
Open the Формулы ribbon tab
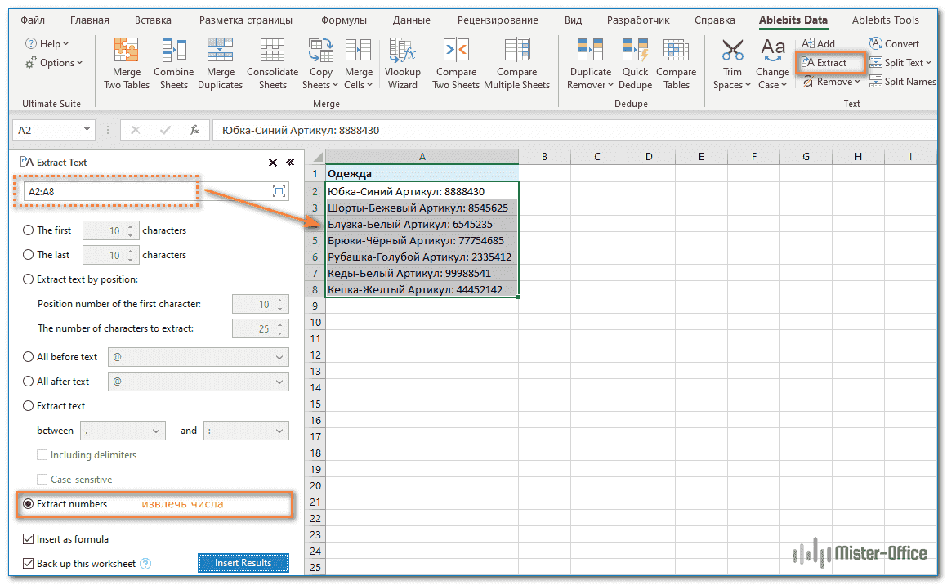[x=343, y=20]
